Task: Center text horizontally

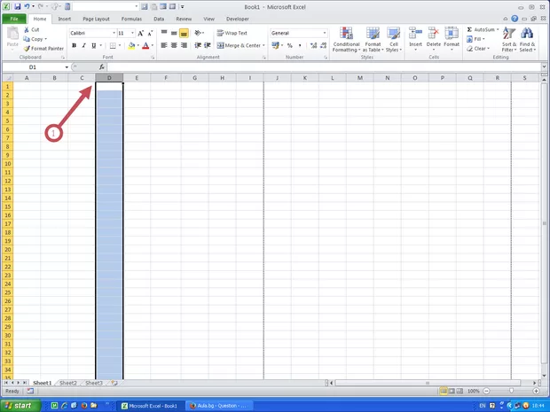Action: 174,45
